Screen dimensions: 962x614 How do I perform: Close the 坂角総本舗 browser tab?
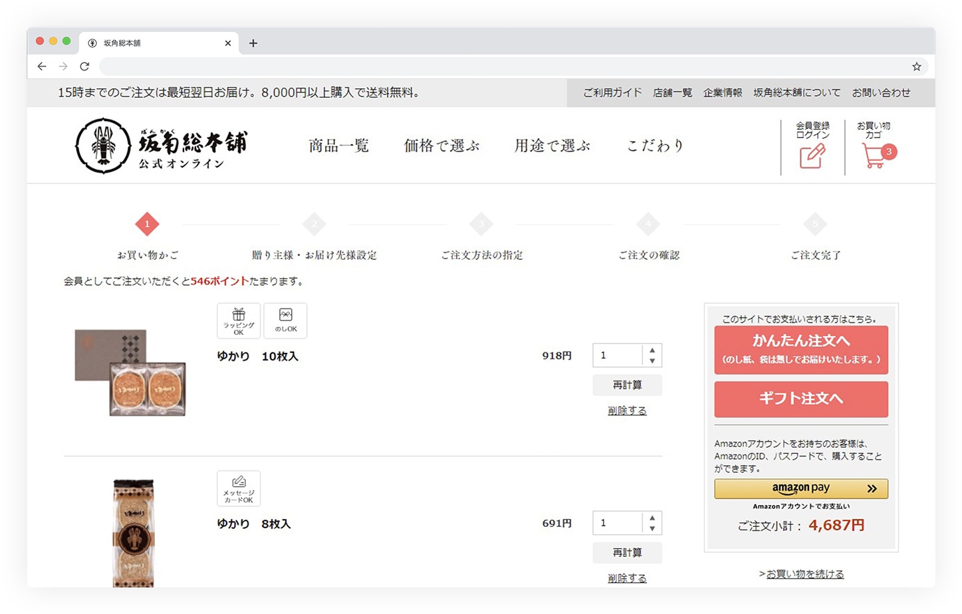click(228, 43)
